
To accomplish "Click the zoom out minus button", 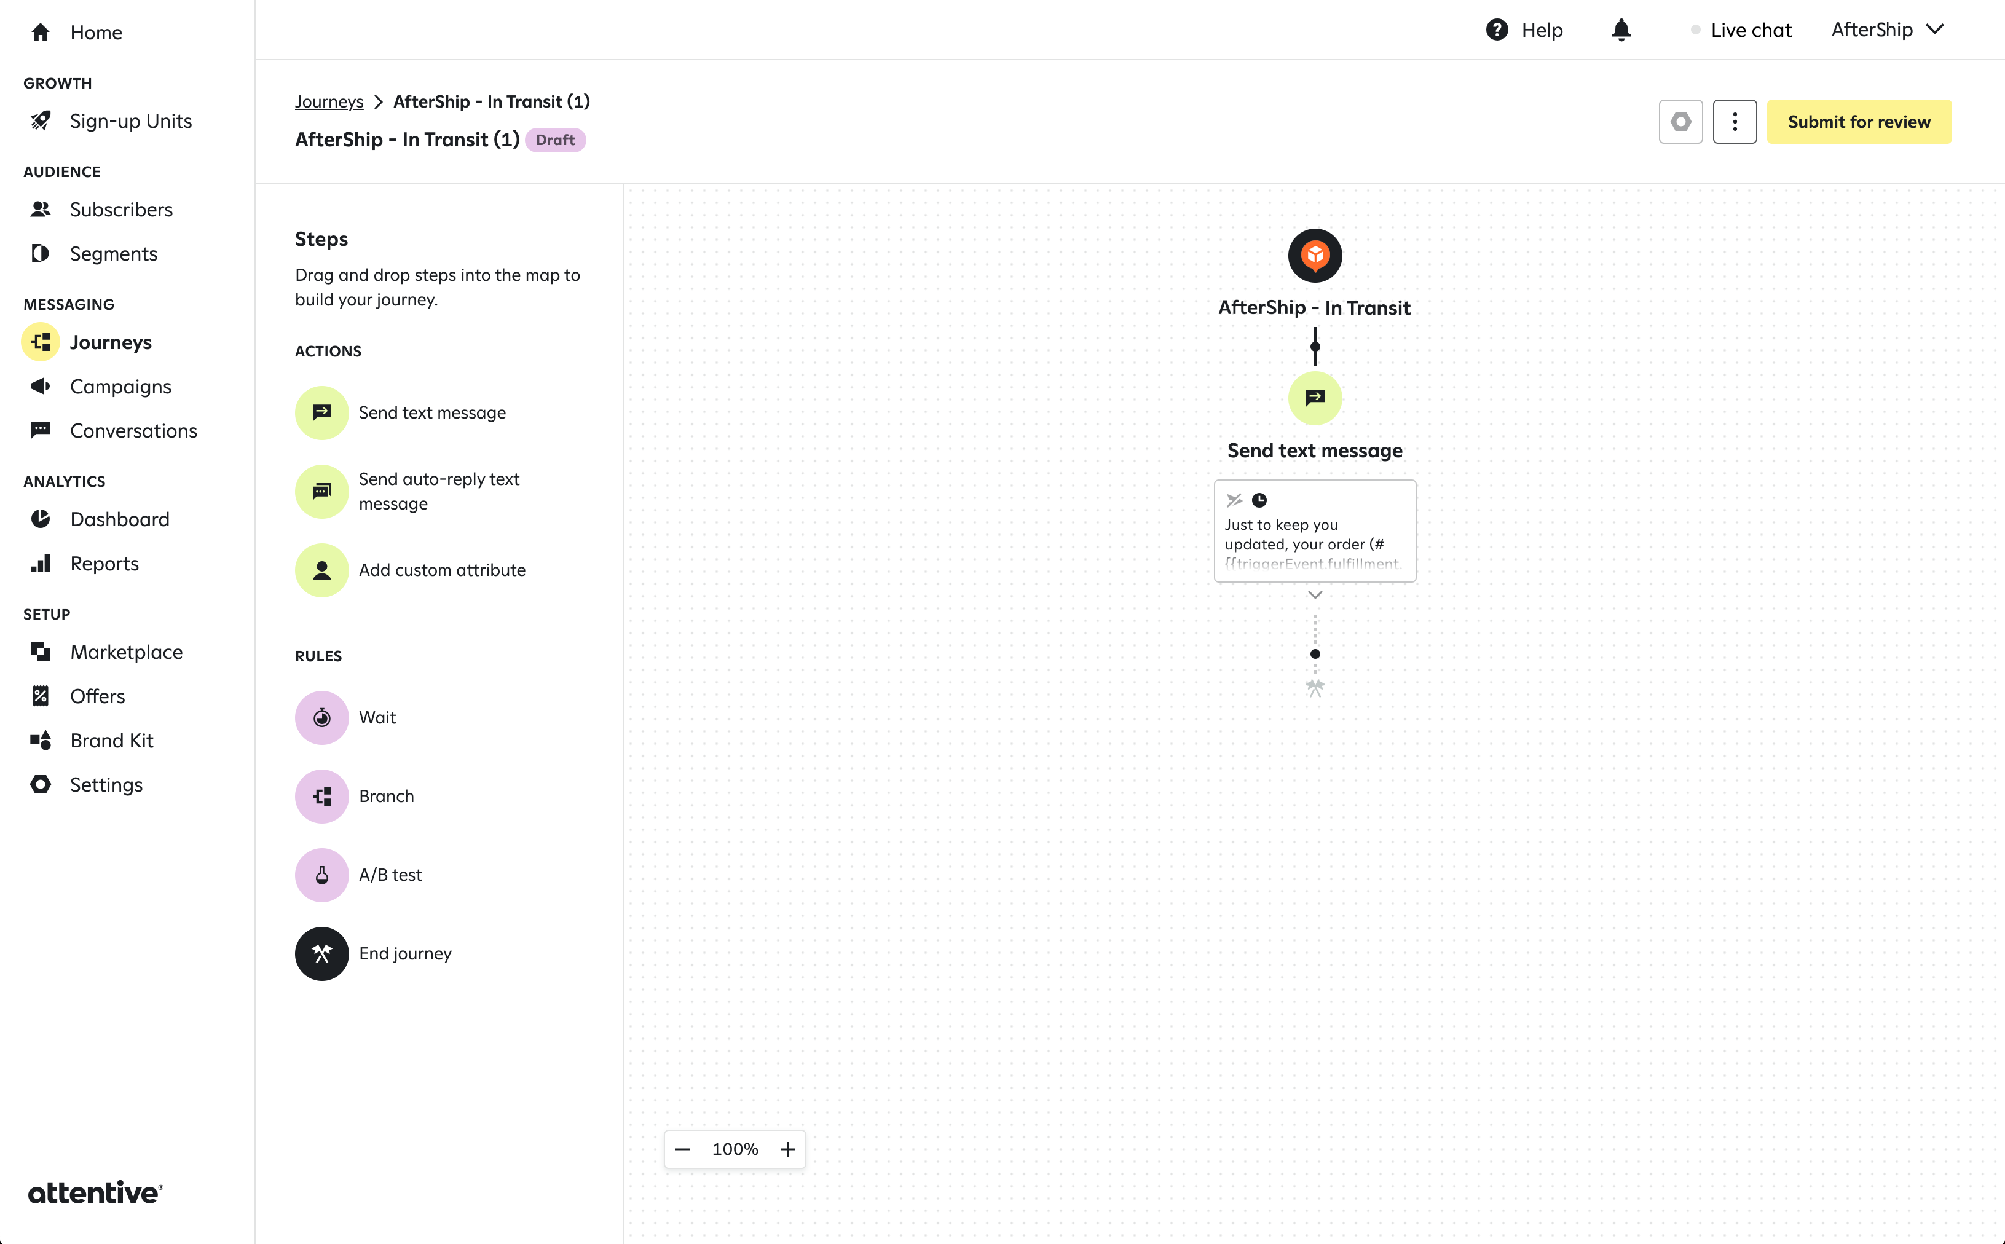I will tap(682, 1149).
